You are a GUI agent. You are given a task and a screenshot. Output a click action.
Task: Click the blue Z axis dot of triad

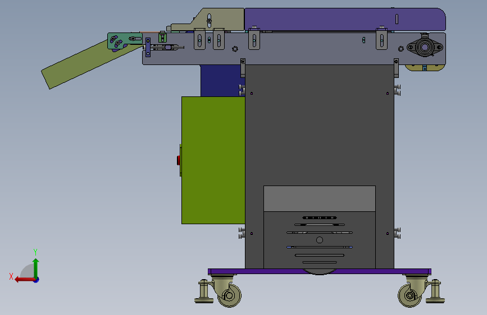(37, 280)
